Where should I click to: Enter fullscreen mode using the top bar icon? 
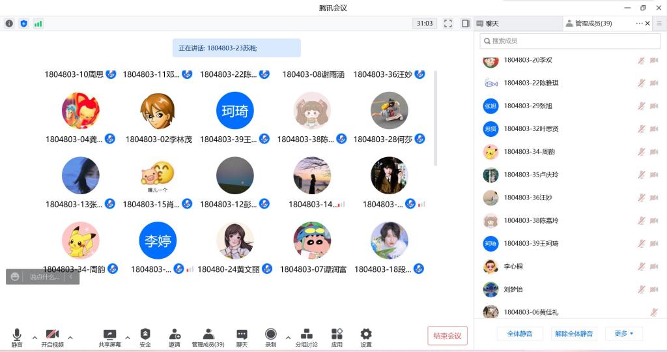point(448,23)
